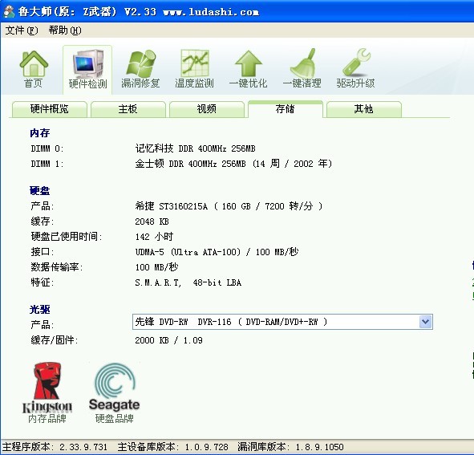The height and width of the screenshot is (455, 474).
Task: Open 驱动升级 driver upgrade wrench icon
Action: pos(356,69)
